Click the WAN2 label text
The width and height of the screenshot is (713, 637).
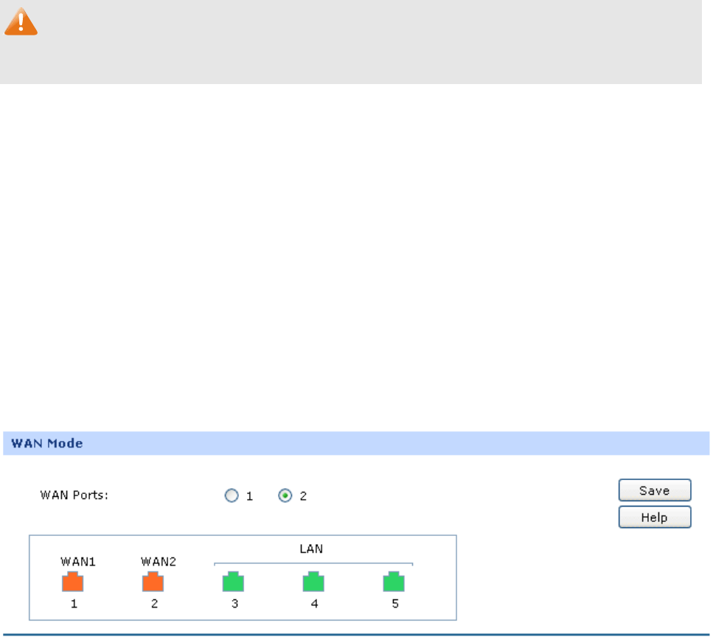(x=159, y=562)
